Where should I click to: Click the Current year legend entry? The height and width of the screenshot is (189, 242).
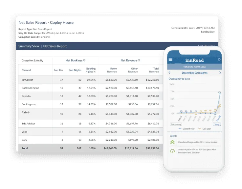[187, 129]
